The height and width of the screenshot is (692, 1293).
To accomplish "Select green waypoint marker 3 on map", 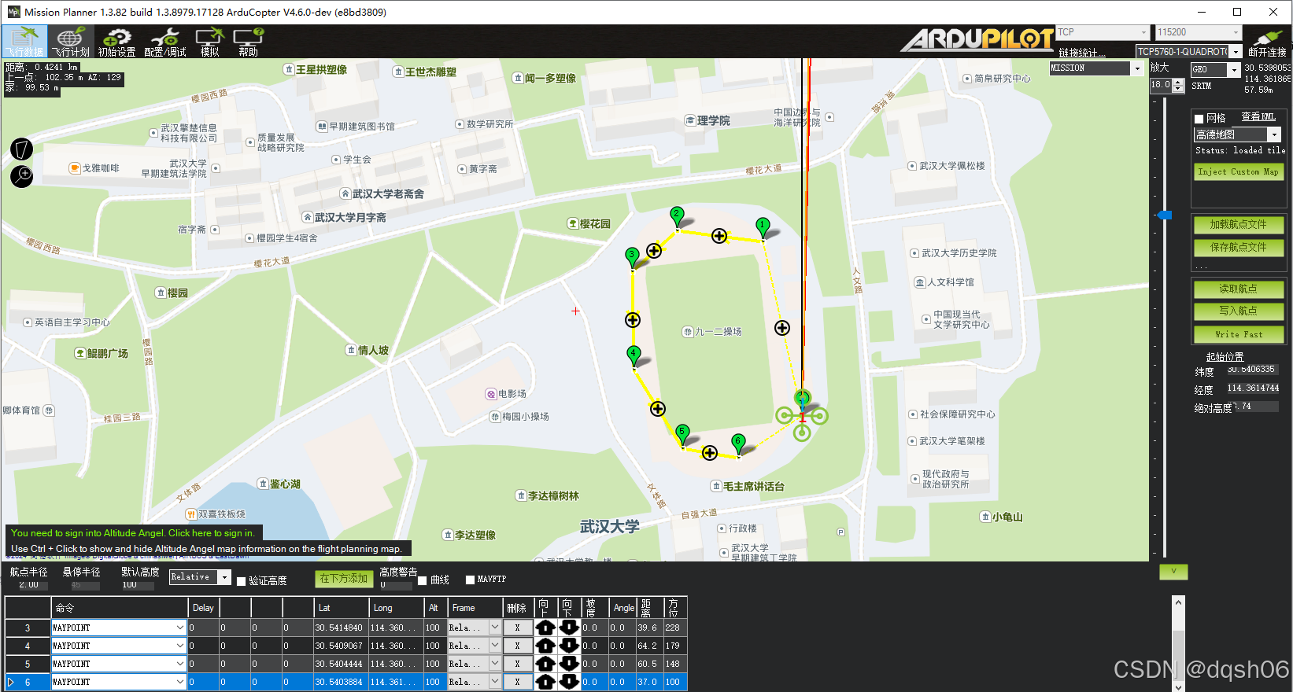I will [632, 257].
